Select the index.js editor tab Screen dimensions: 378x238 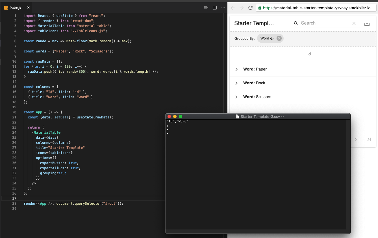coord(16,8)
